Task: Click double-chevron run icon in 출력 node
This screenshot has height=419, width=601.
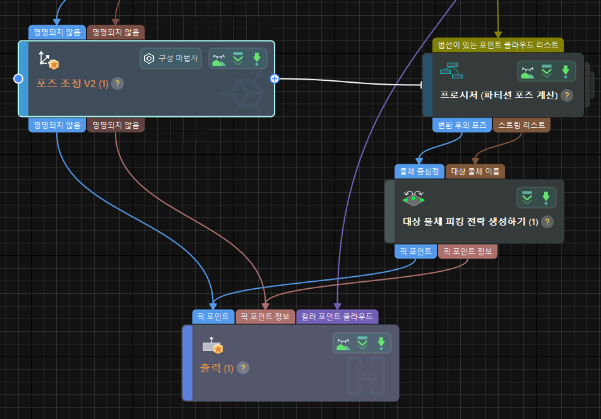Action: coord(362,343)
